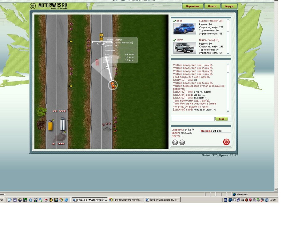Click the MOTORWARS.RU logo text

pos(53,6)
